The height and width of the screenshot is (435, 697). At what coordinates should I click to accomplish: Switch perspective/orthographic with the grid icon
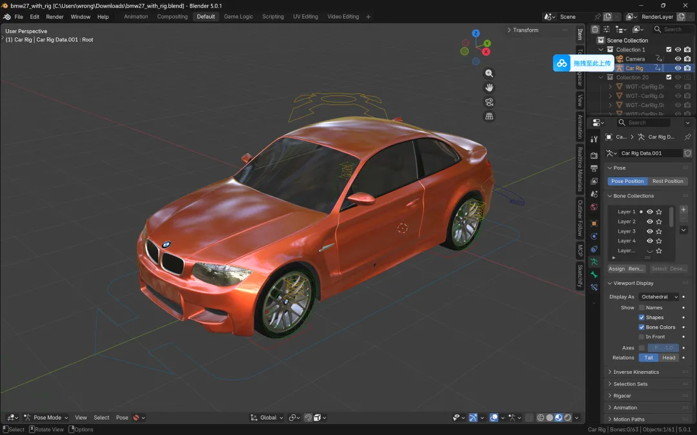489,116
